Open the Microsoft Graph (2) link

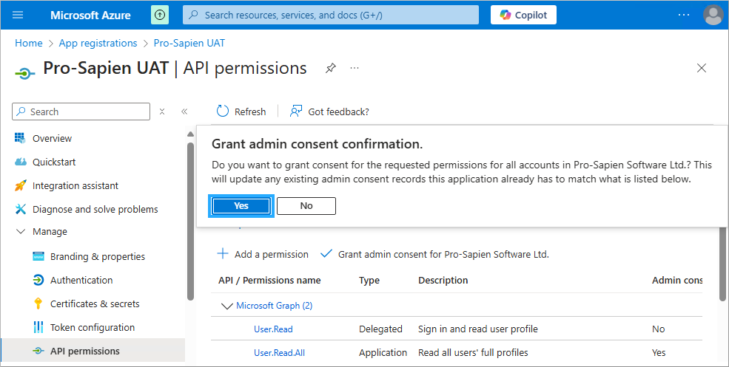click(275, 305)
